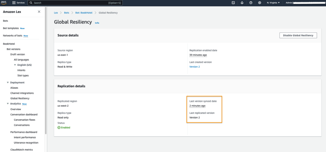Open Channel integrations in sidebar
This screenshot has width=326, height=152.
coord(22,93)
